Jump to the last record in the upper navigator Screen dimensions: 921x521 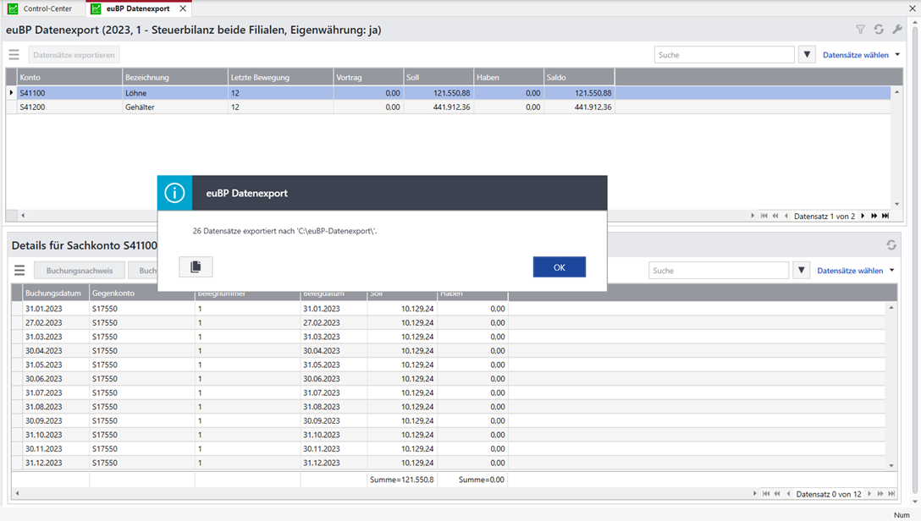pyautogui.click(x=885, y=217)
